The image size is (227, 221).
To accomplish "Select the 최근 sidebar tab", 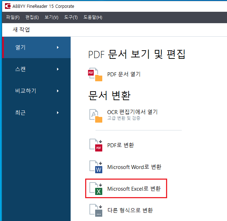I will click(36, 113).
